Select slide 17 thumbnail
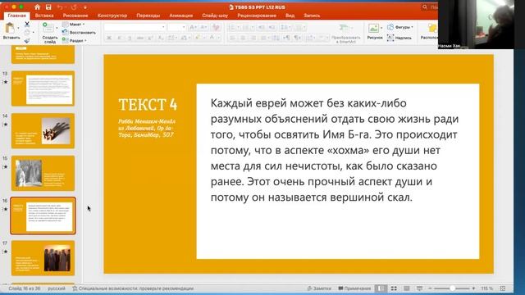Screen dimensions: 525x295 pos(43,258)
